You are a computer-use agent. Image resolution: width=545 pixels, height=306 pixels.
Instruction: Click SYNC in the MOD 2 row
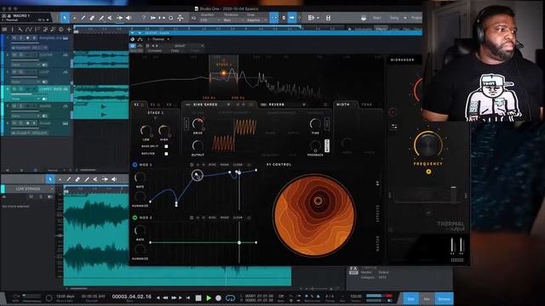coord(212,218)
